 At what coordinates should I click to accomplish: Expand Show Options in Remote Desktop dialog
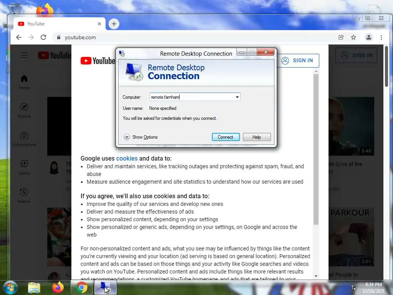pos(140,137)
